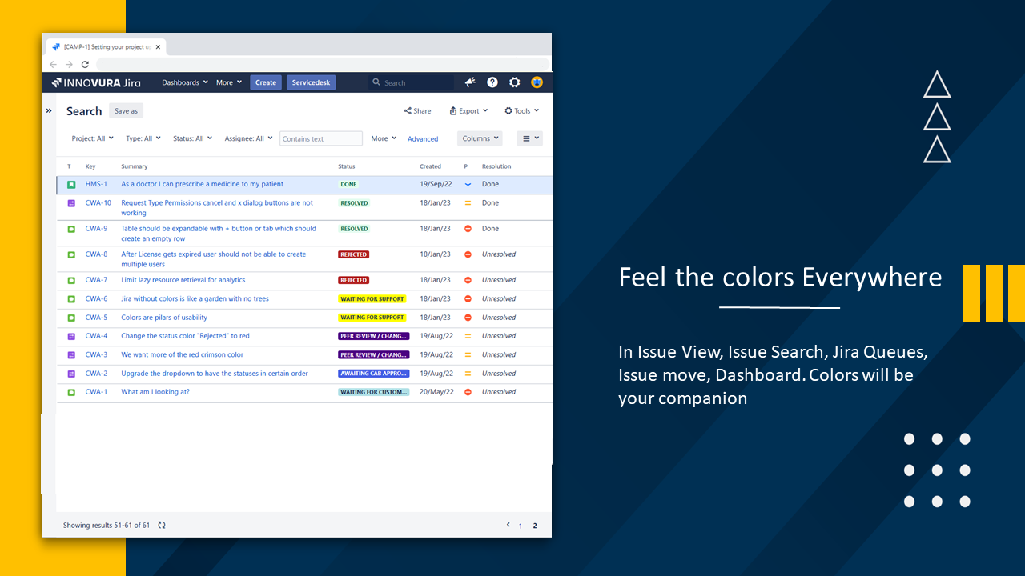Open the Columns dropdown
Screen dimensions: 1025x576
(x=480, y=138)
